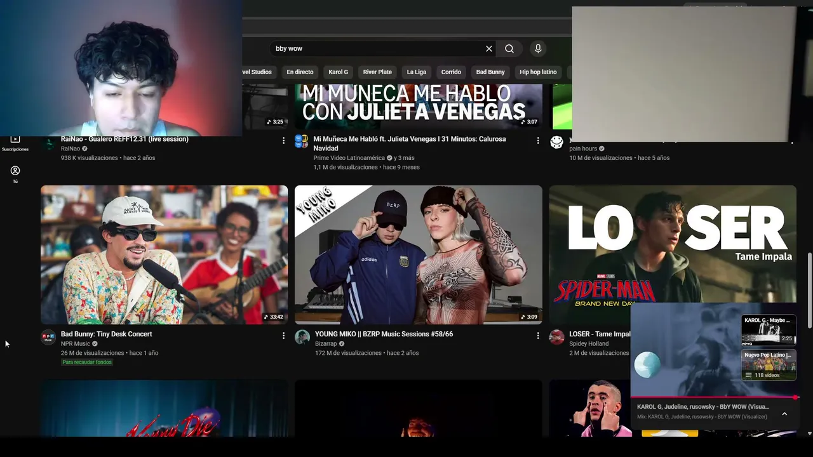
Task: Open the RaiNao - Gualero live session title
Action: coord(124,139)
